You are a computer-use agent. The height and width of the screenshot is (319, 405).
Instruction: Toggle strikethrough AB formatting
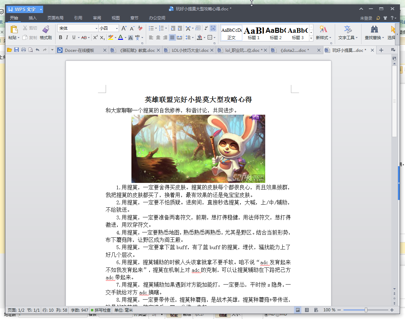click(x=84, y=38)
